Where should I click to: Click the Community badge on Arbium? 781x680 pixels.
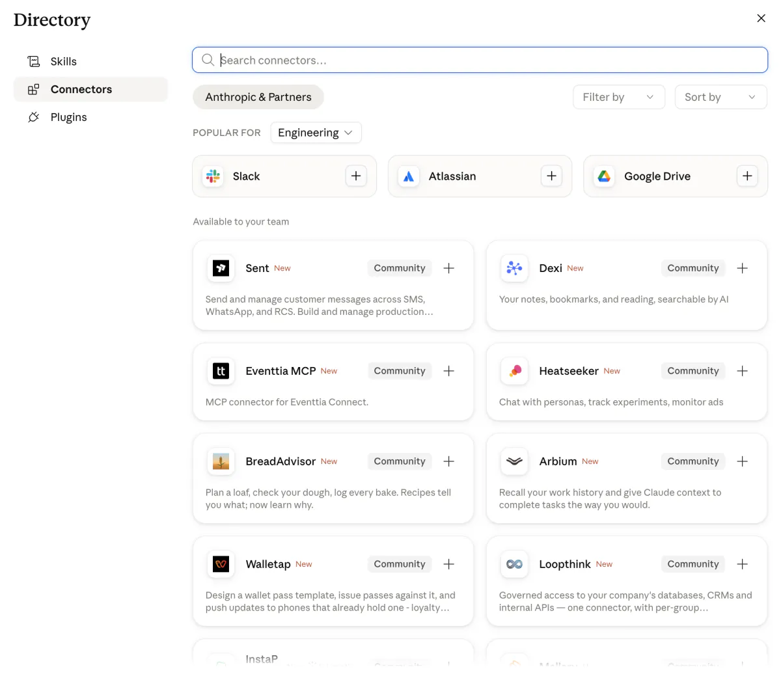click(x=693, y=461)
